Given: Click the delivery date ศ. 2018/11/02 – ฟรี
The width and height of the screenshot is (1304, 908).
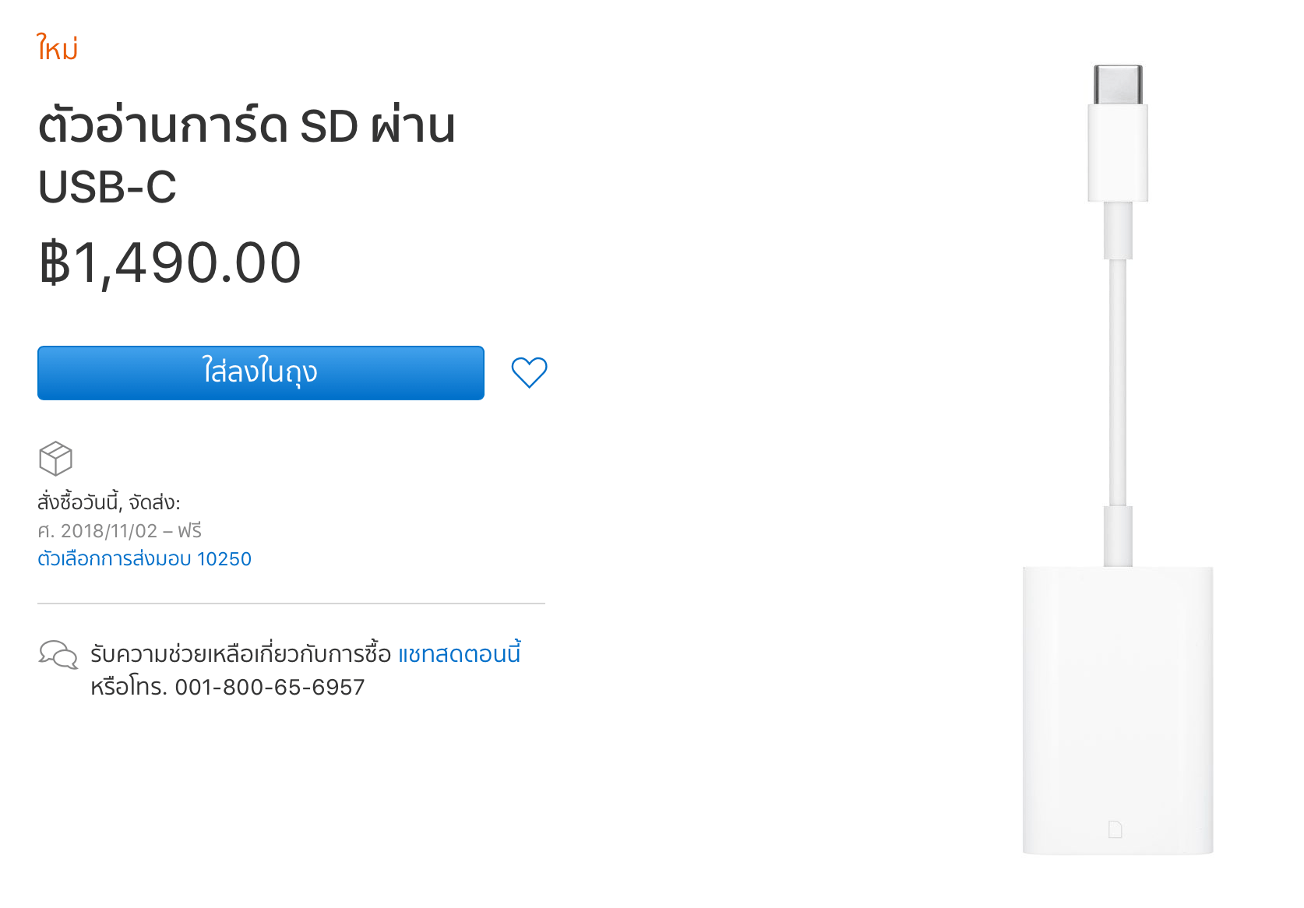Looking at the screenshot, I should tap(119, 530).
